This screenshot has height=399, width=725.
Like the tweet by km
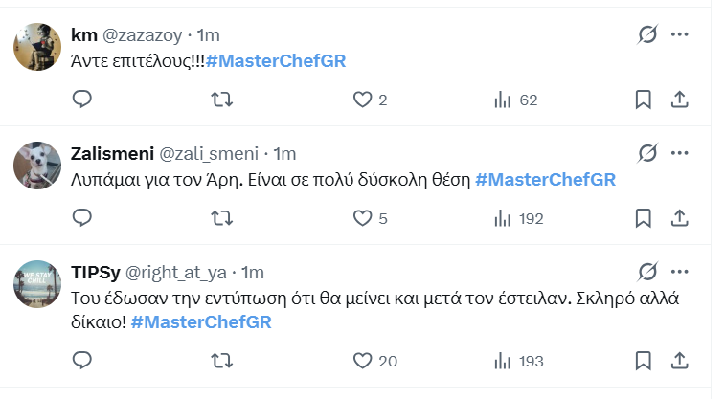(362, 99)
